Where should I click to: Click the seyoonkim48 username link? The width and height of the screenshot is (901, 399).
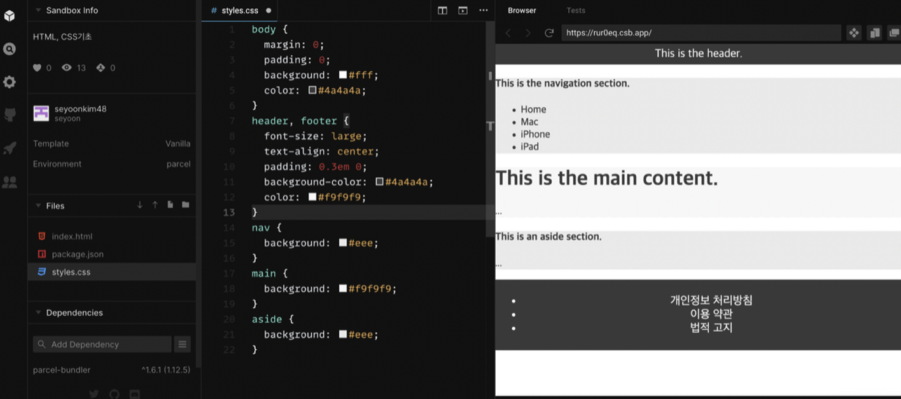[80, 109]
